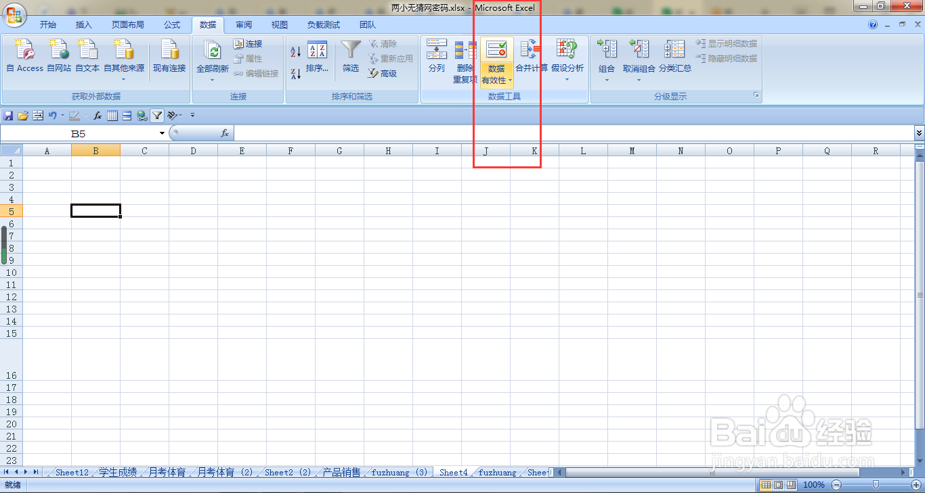Open Outline (分级显示) dialog launcher
The width and height of the screenshot is (925, 493).
pyautogui.click(x=756, y=96)
